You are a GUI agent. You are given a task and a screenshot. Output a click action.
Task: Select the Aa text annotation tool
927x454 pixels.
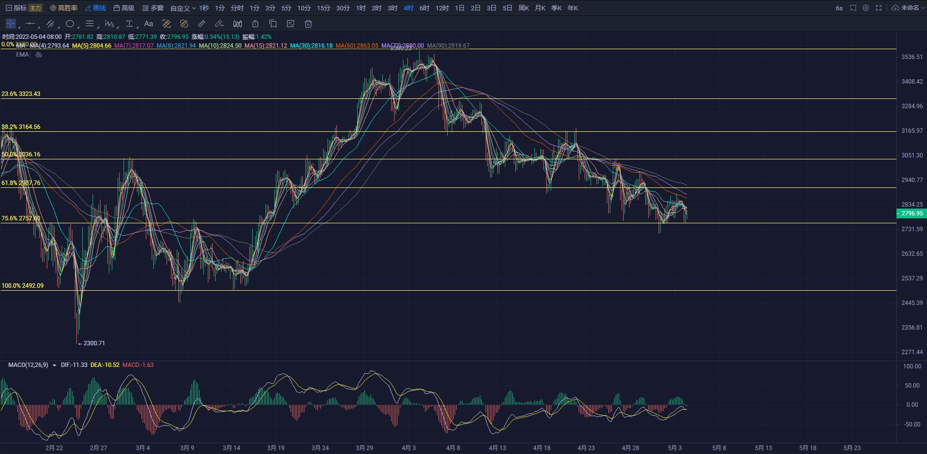click(x=149, y=24)
